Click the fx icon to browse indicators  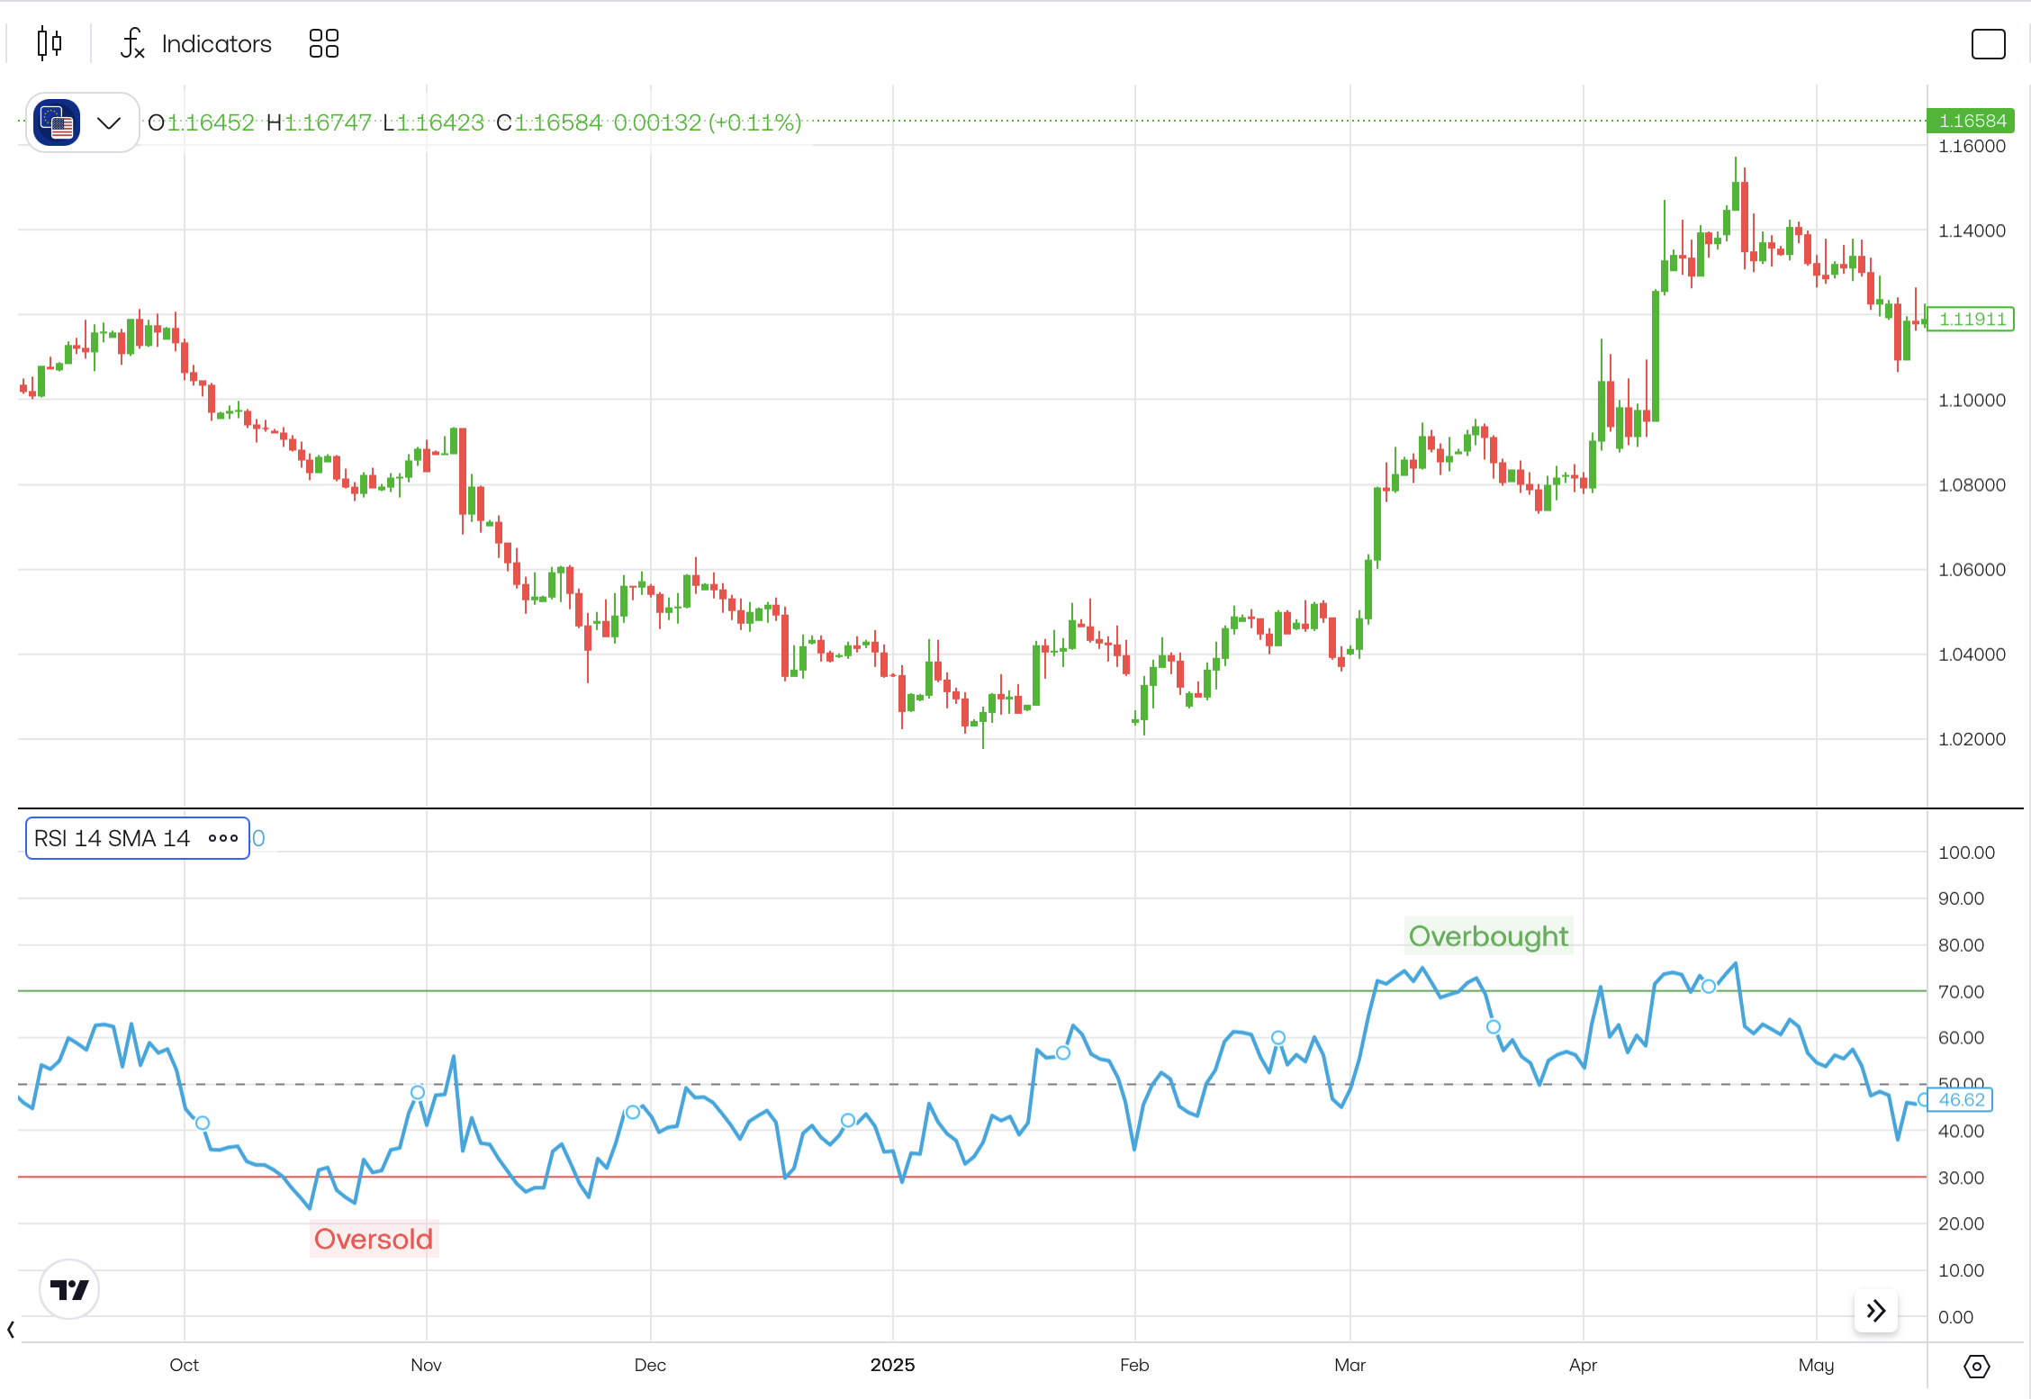[131, 43]
